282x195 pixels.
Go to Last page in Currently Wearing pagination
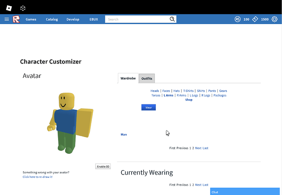(206, 184)
